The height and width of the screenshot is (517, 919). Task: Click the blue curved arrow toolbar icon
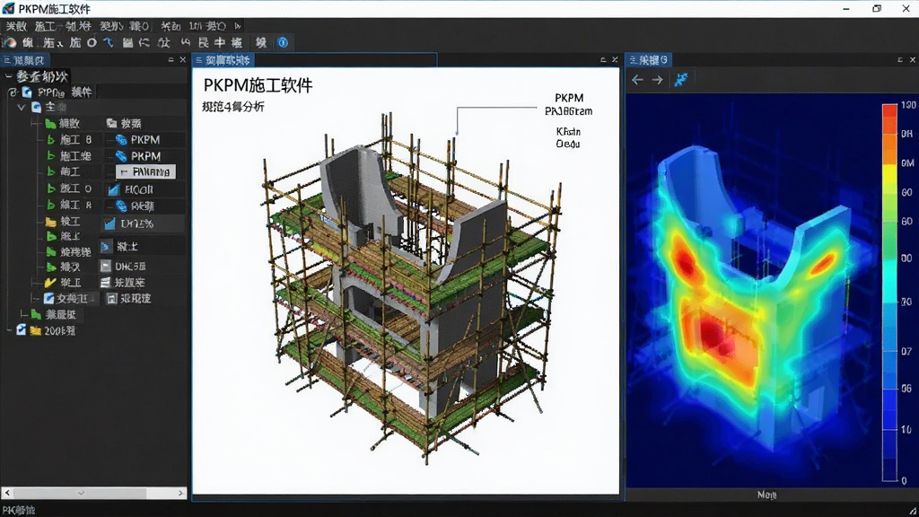click(109, 43)
